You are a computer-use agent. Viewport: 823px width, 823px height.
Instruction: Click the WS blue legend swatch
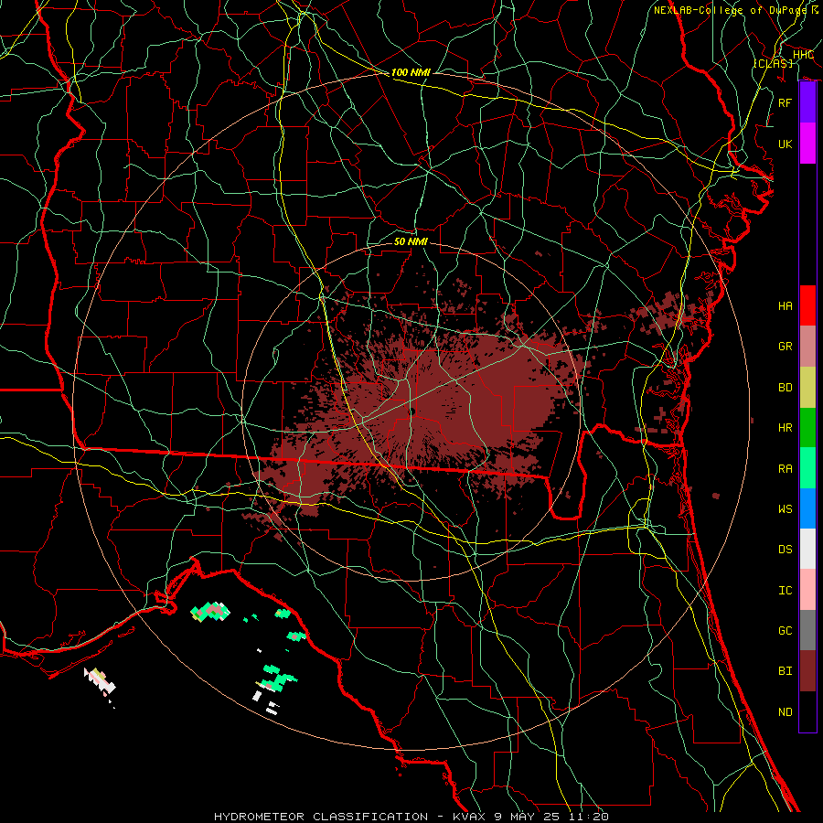click(x=807, y=508)
